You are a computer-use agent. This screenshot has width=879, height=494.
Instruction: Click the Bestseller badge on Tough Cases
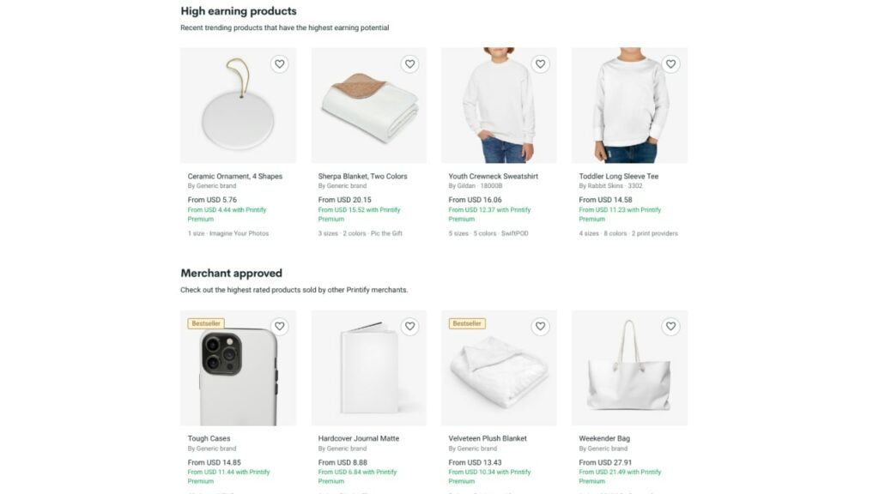coord(207,323)
